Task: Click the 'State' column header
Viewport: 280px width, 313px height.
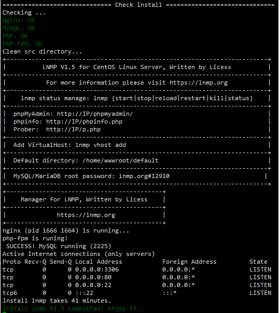Action: [258, 262]
